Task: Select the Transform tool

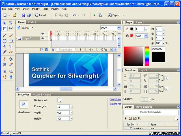Action: [x=5, y=29]
